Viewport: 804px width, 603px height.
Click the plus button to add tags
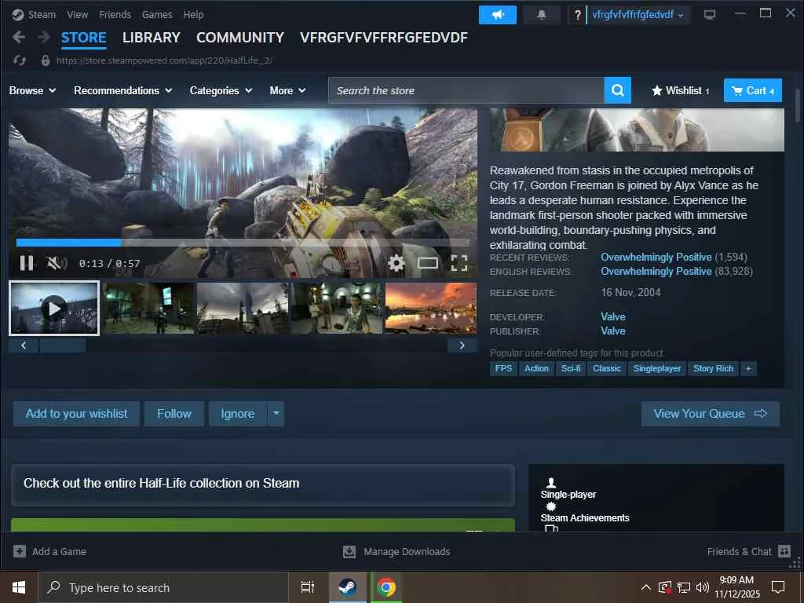(x=748, y=369)
